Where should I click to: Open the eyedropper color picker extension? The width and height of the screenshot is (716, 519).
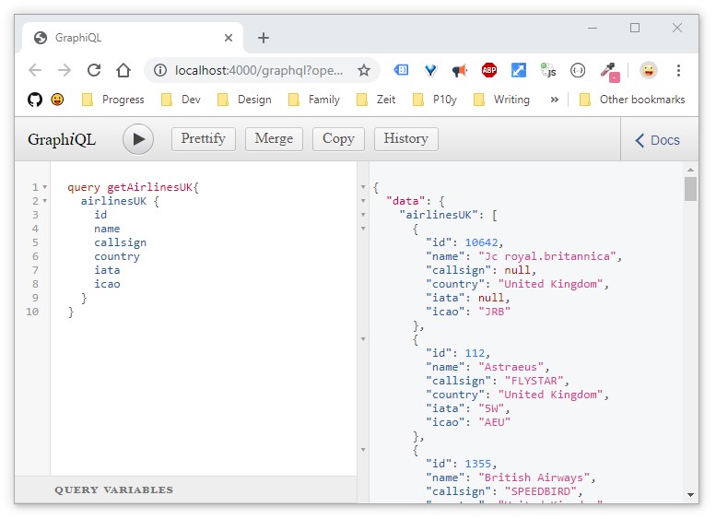point(610,72)
